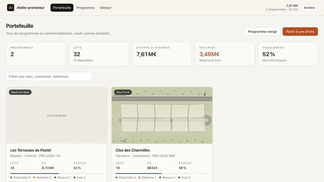Click Reserve 1 legend entry
324x182 pixels.
[x=167, y=178]
